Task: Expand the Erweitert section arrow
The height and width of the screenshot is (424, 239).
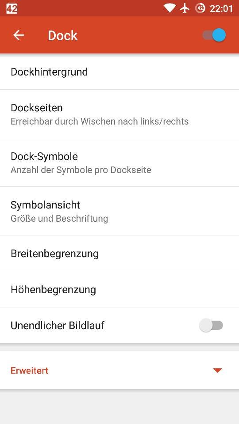Action: pos(218,371)
